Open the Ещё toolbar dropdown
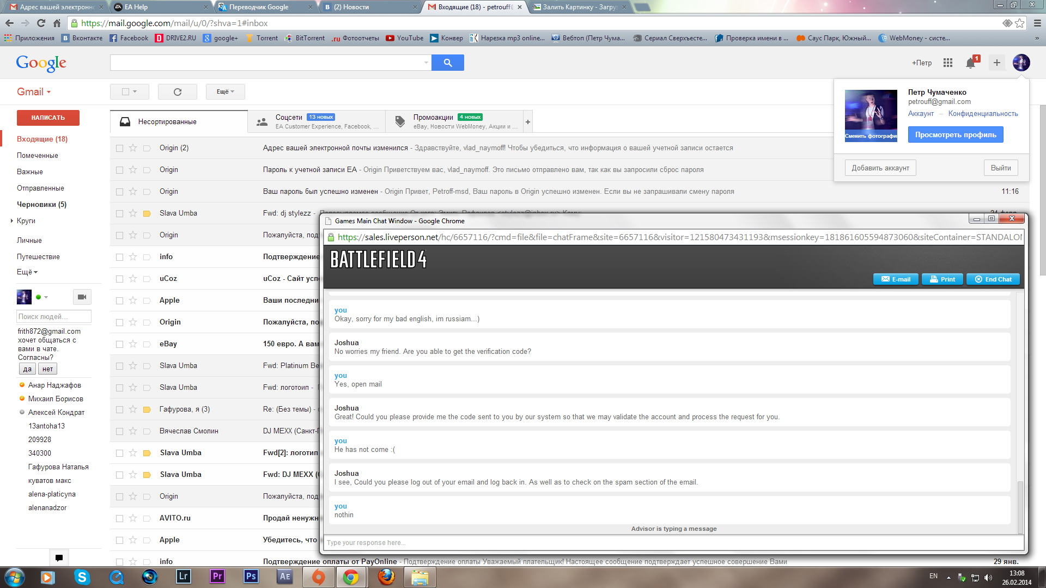Image resolution: width=1046 pixels, height=588 pixels. pos(225,91)
